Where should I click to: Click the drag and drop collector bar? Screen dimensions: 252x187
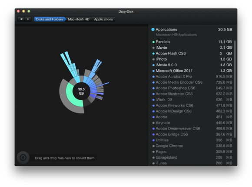pyautogui.click(x=65, y=158)
